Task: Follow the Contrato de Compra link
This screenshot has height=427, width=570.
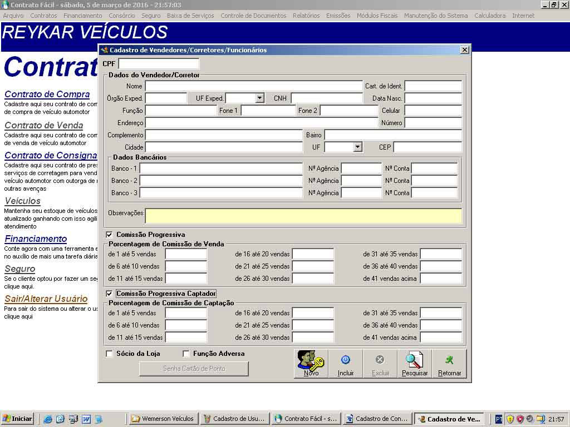Action: (x=47, y=94)
